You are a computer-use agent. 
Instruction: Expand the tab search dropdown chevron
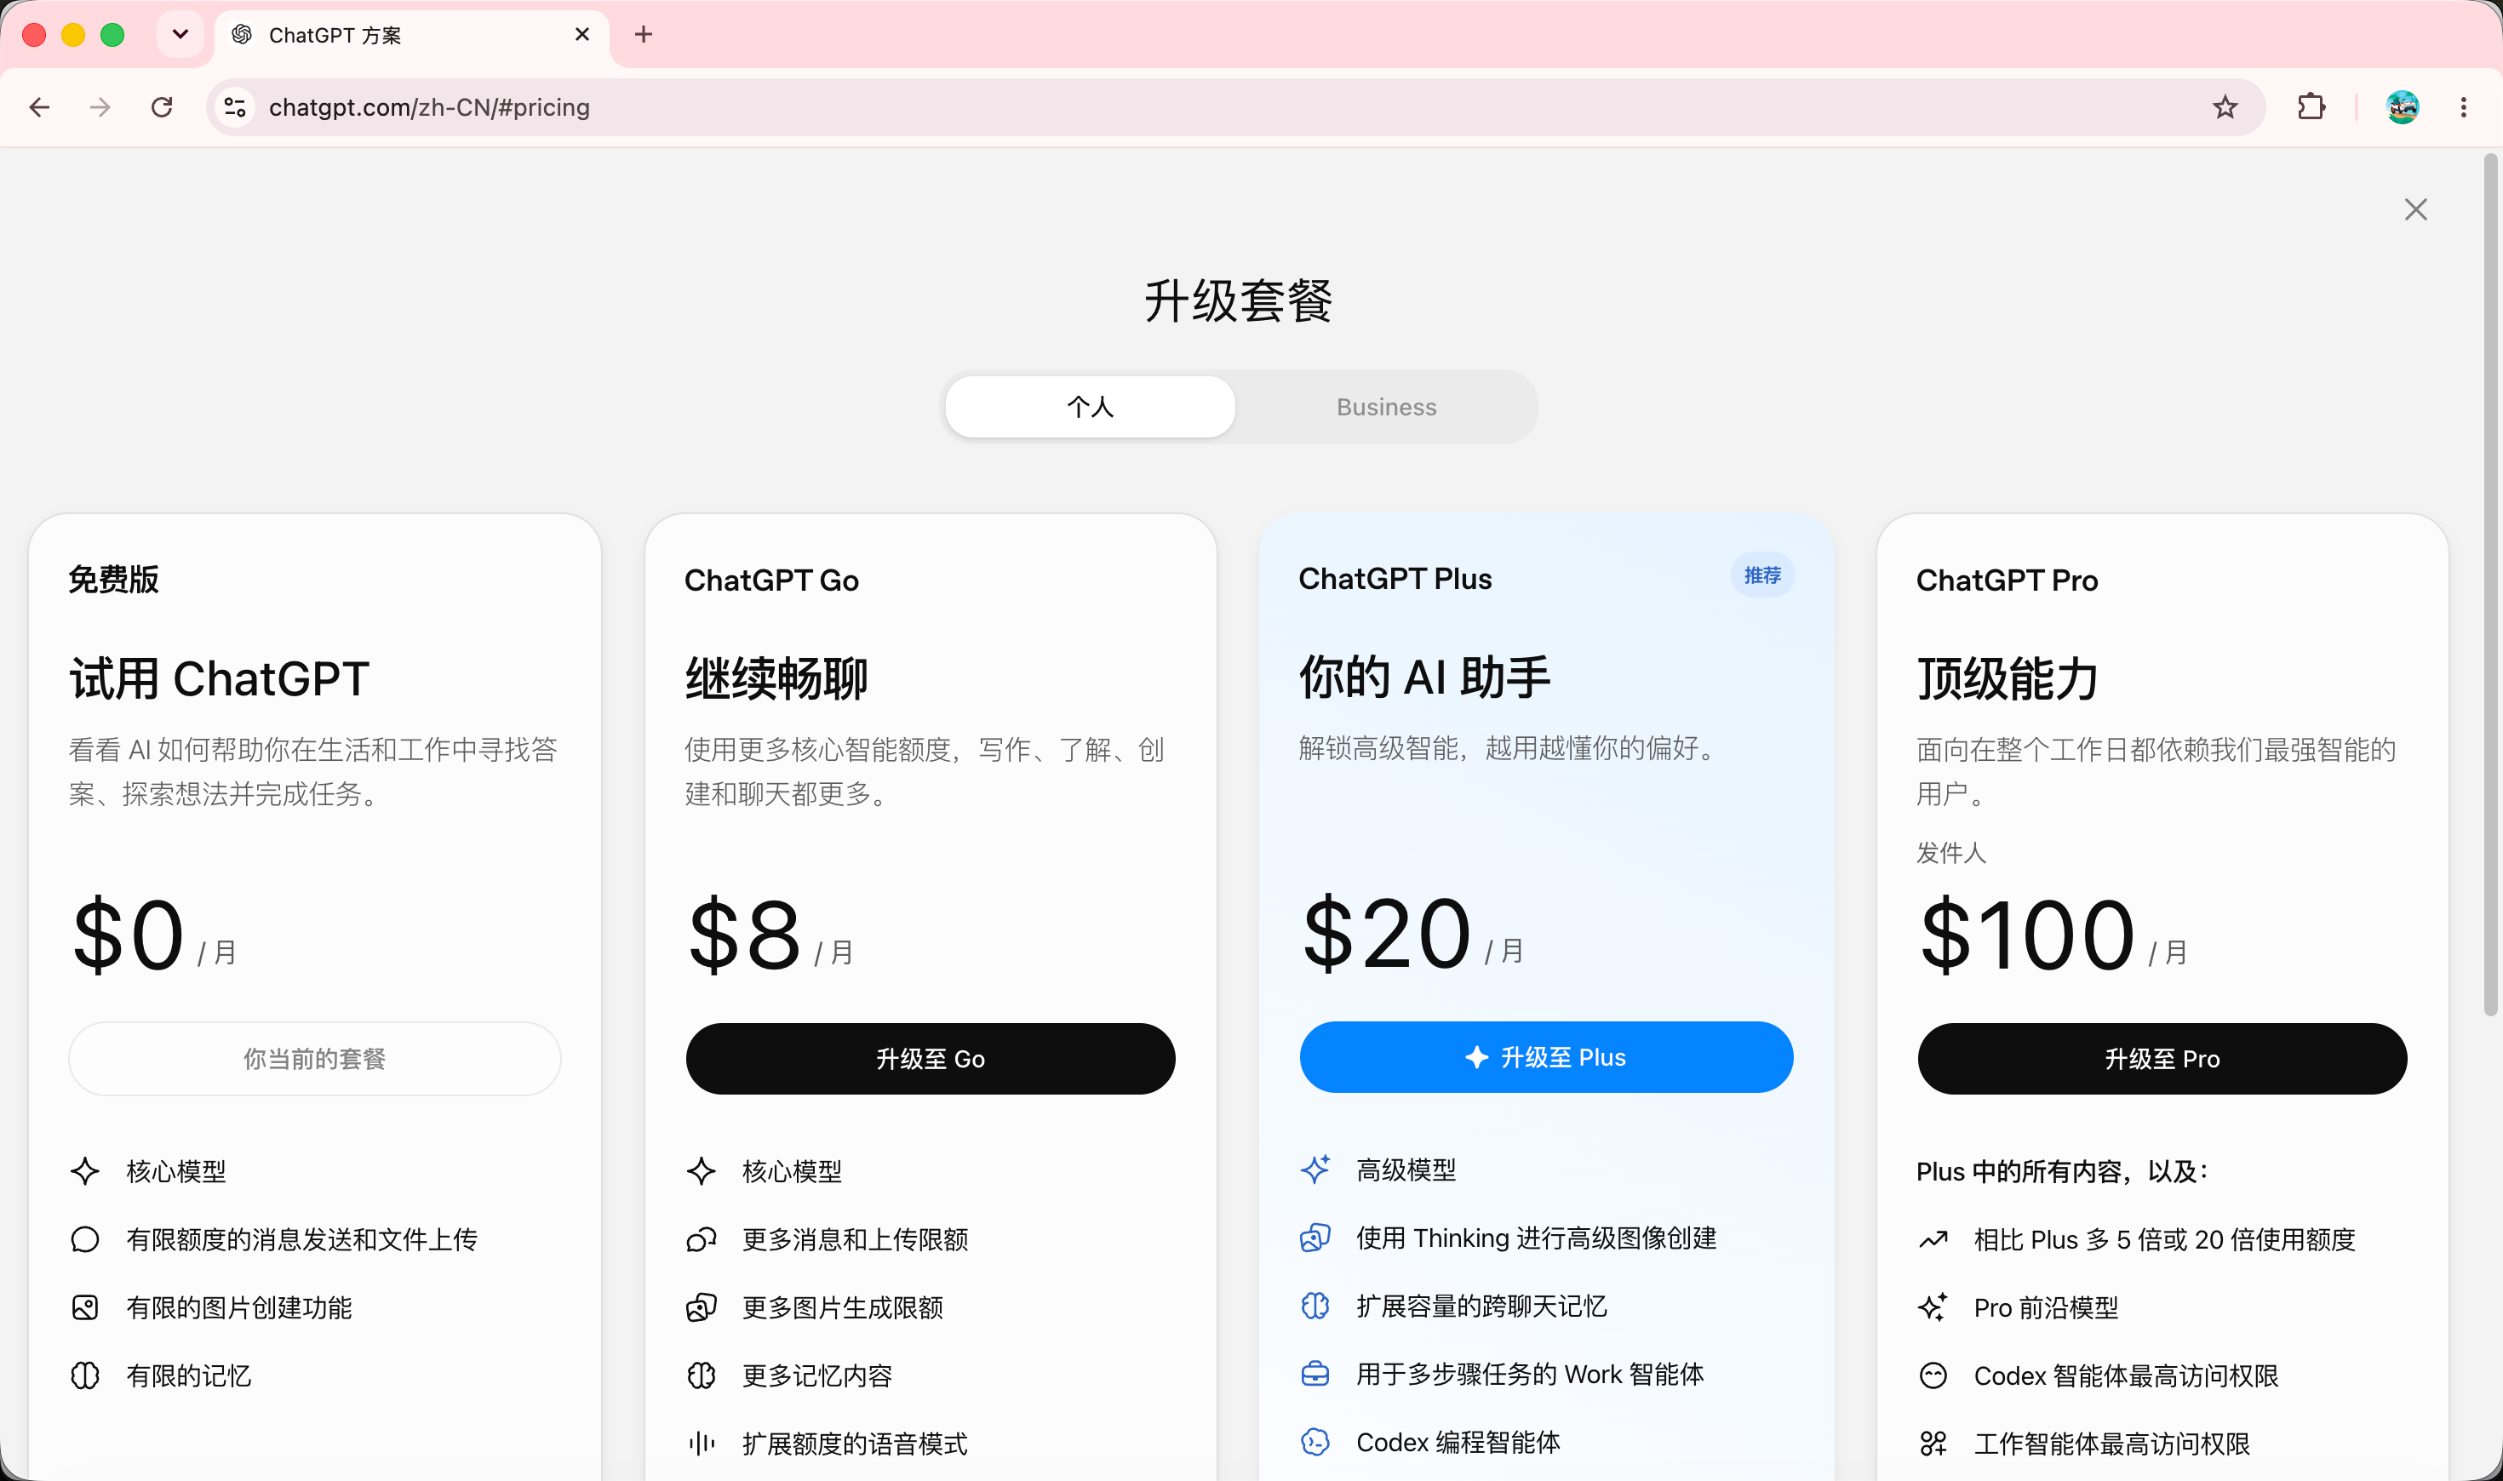point(180,35)
